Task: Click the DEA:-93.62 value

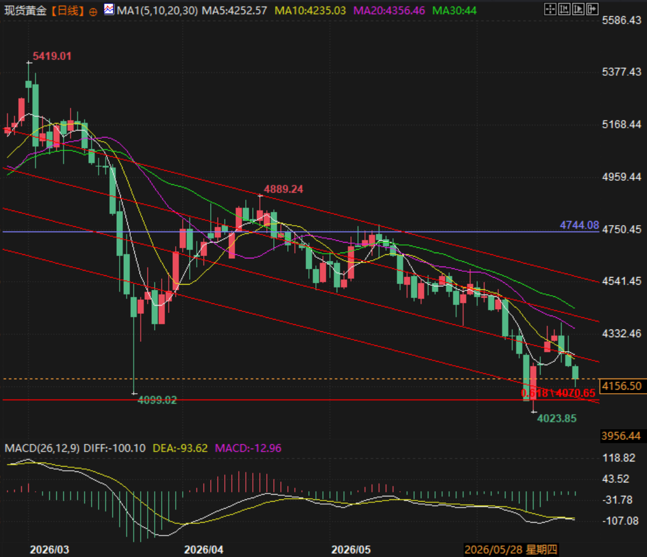Action: (180, 448)
